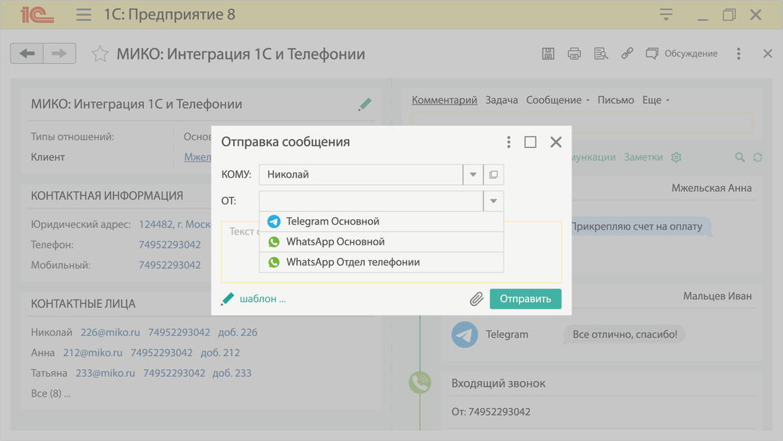Close the Отправка сообщения dialog
Image resolution: width=783 pixels, height=441 pixels.
point(556,142)
